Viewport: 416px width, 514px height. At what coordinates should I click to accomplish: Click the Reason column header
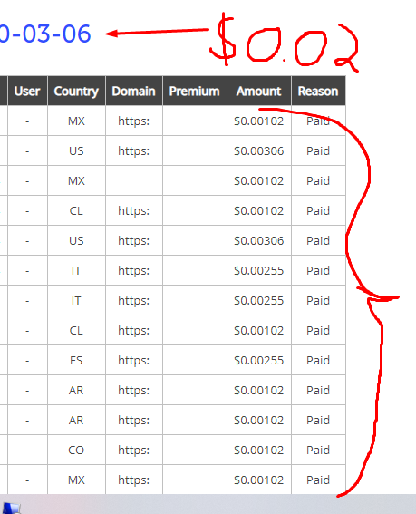[x=318, y=92]
